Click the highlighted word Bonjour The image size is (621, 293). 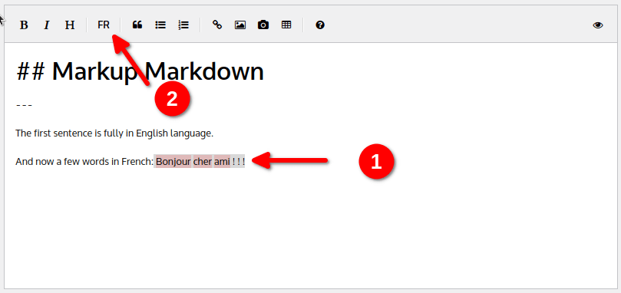(x=173, y=162)
